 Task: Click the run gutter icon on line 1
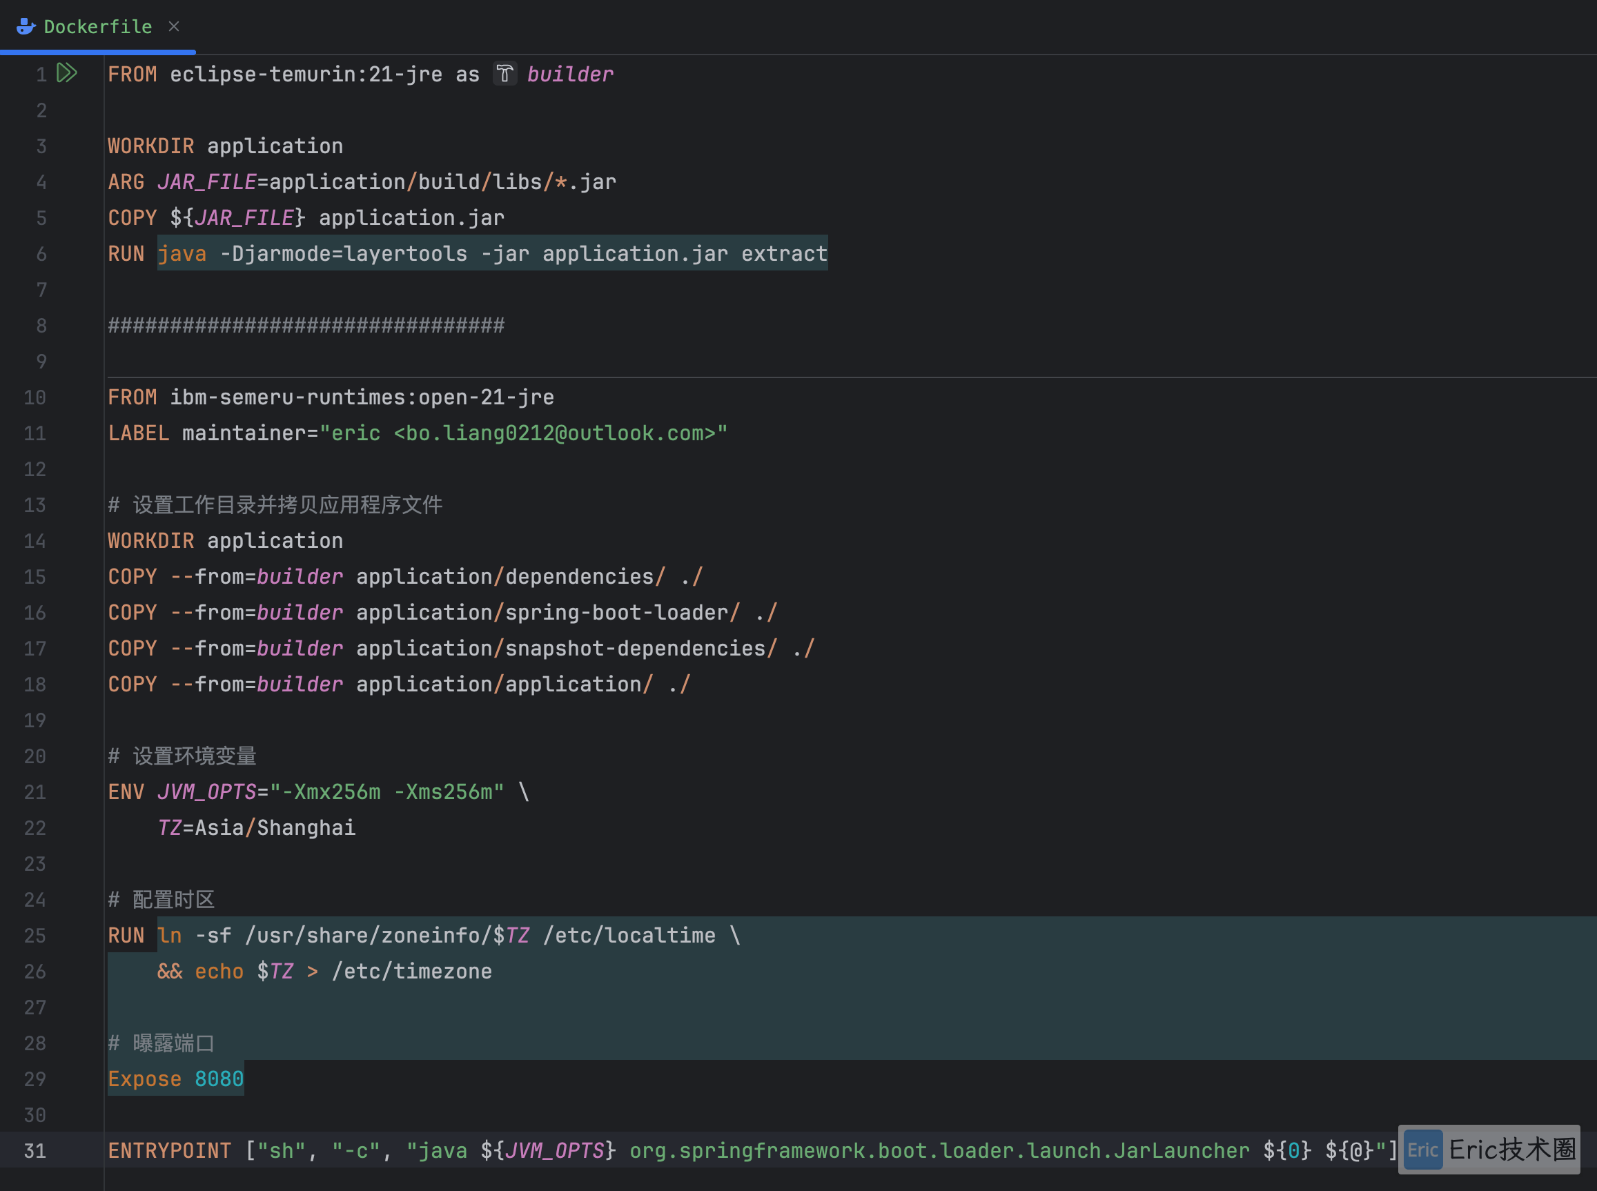point(67,73)
